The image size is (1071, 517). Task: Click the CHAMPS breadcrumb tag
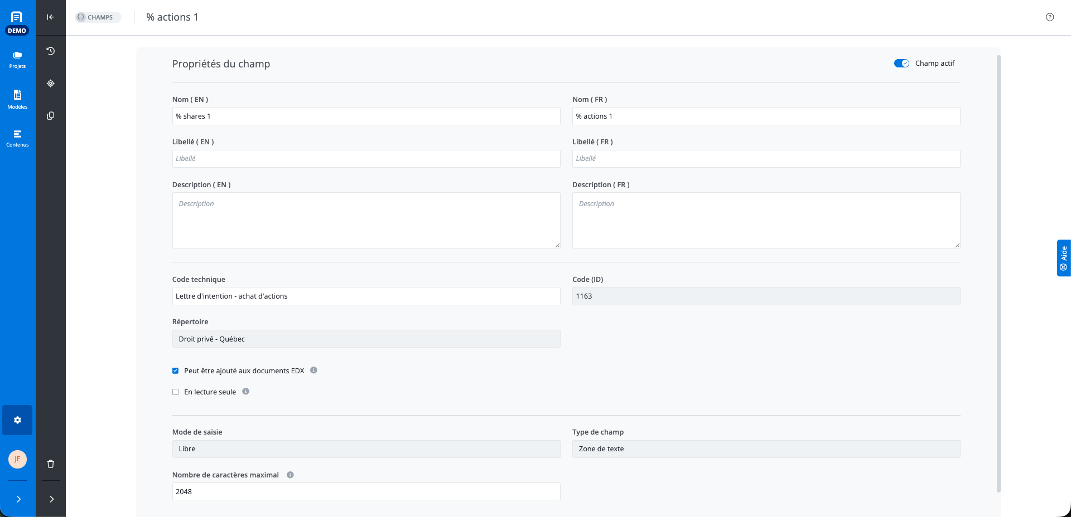pyautogui.click(x=98, y=17)
